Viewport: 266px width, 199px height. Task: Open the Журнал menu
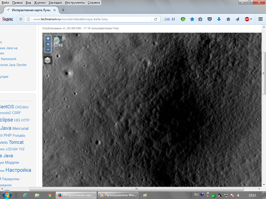click(40, 3)
